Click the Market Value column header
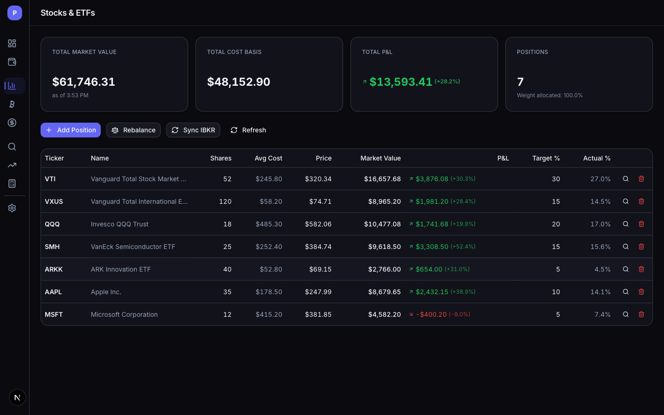The image size is (664, 415). 380,158
